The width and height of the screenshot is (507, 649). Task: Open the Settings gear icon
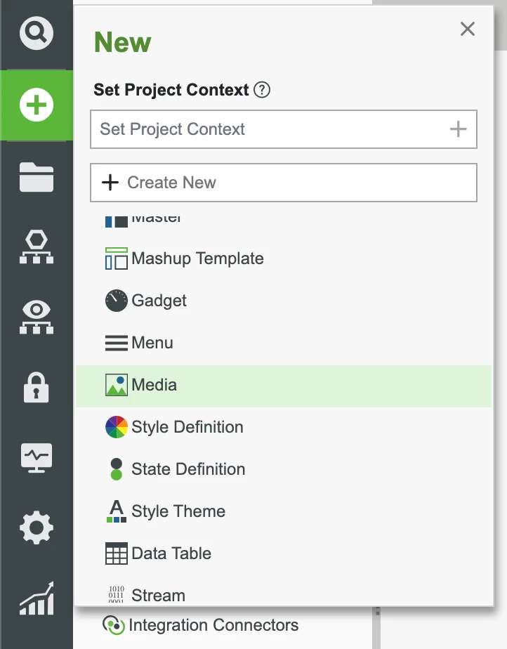(x=37, y=527)
